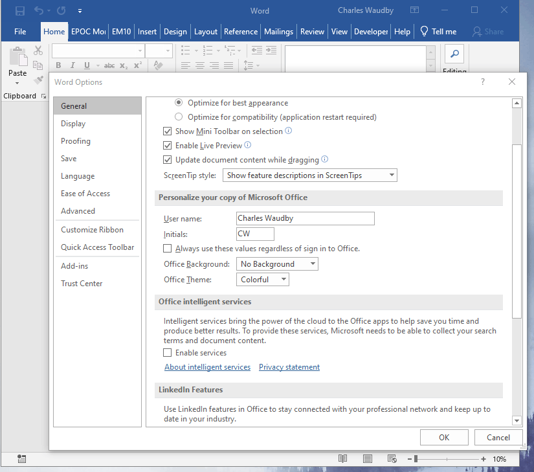Toggle Bold formatting icon
534x472 pixels.
58,65
